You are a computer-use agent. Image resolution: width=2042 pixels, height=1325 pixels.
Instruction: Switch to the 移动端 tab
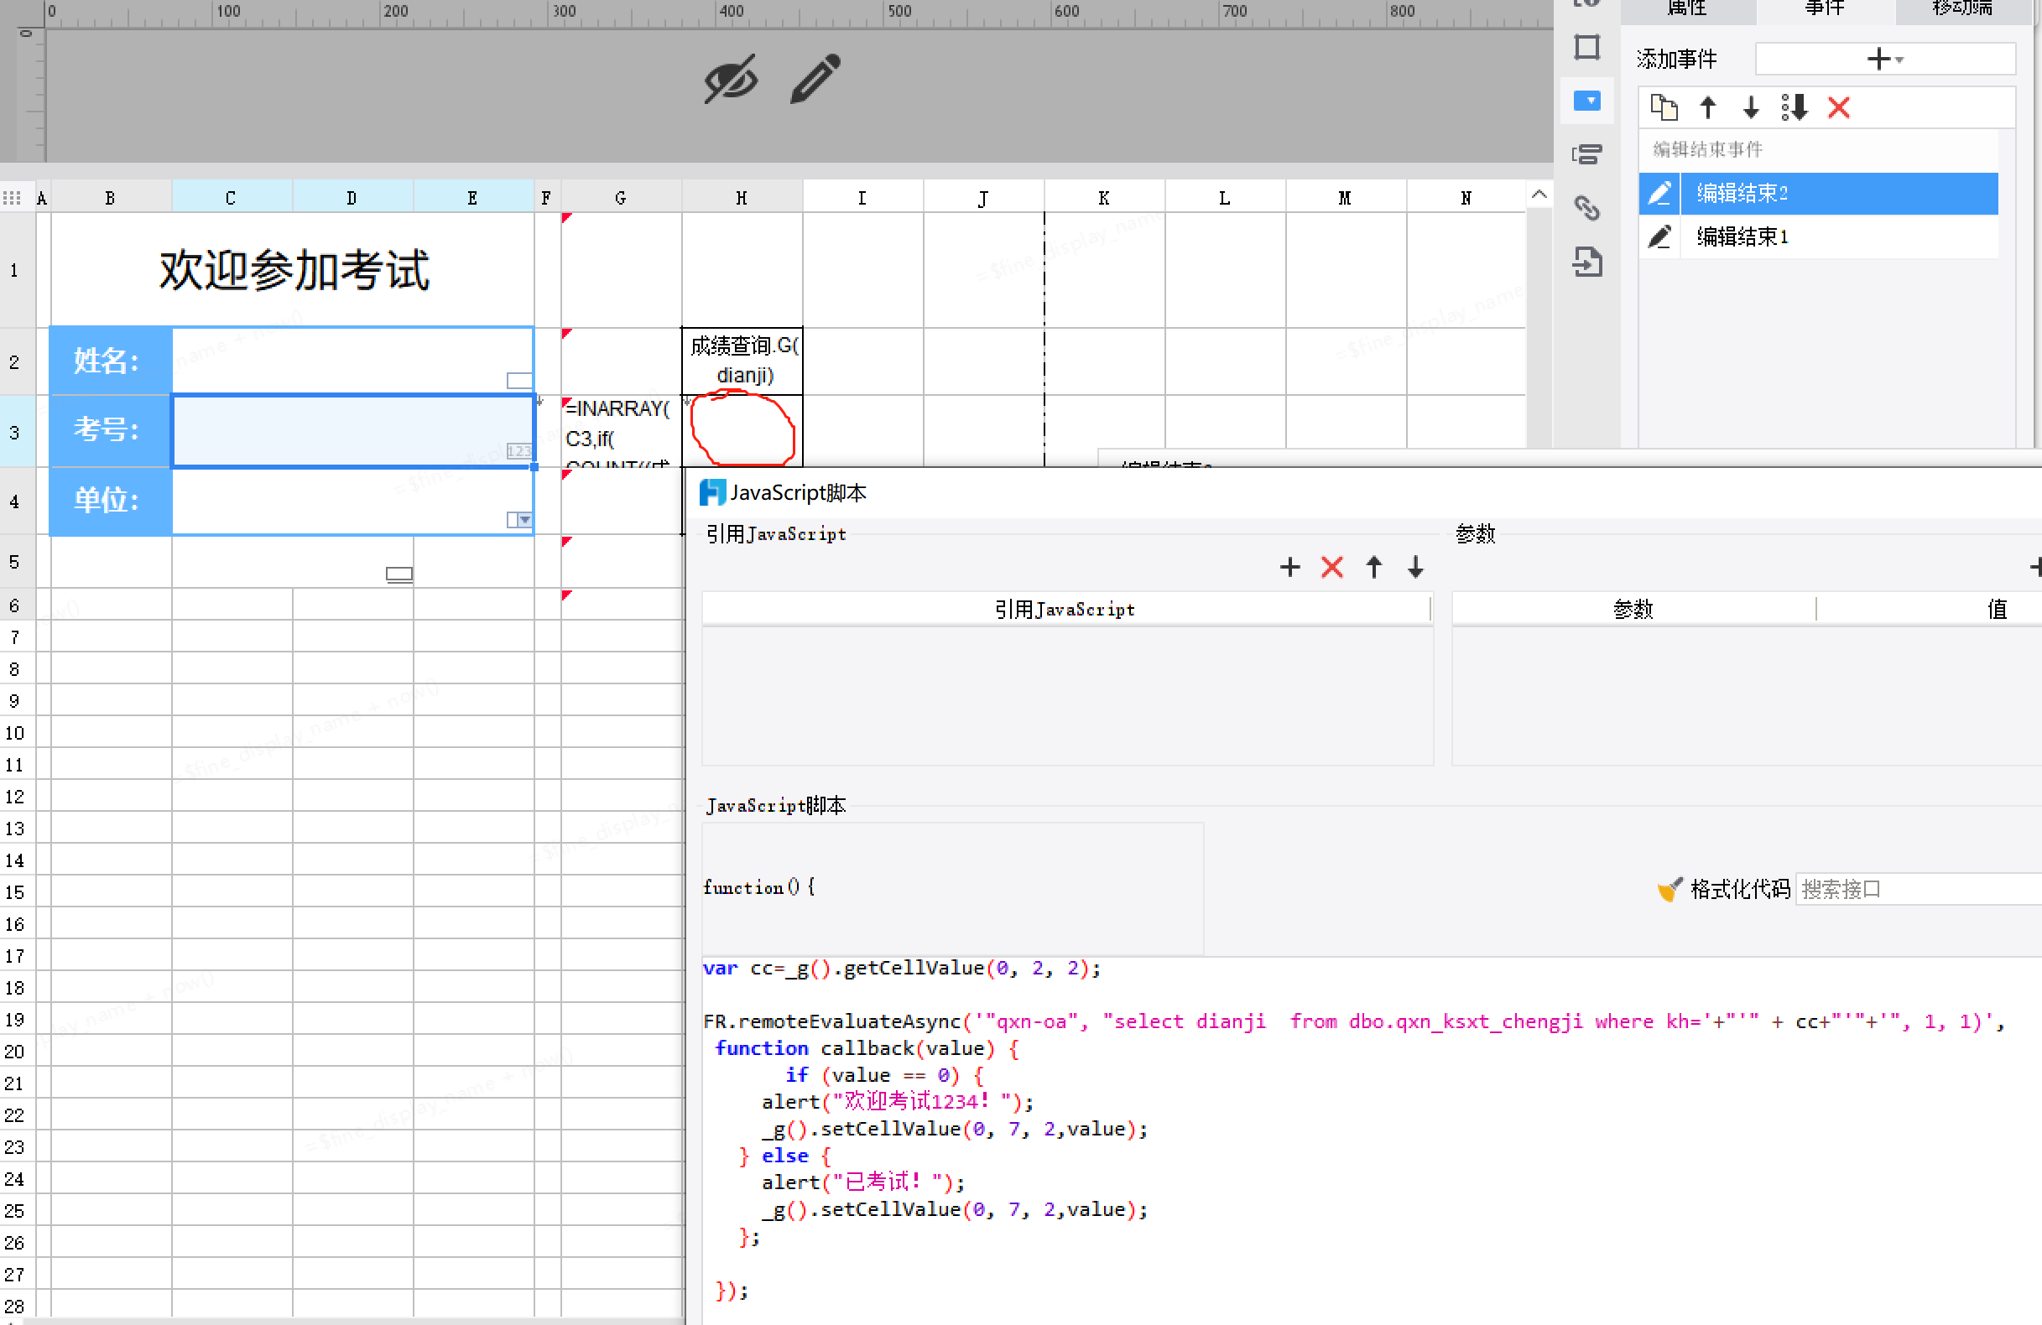click(1962, 8)
